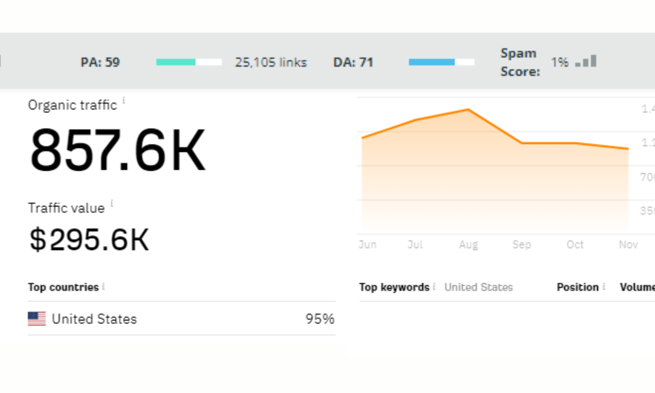The height and width of the screenshot is (393, 655).
Task: Click the Position column info icon
Action: coord(604,286)
